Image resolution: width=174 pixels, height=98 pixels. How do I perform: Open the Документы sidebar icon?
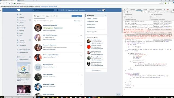pos(18,45)
